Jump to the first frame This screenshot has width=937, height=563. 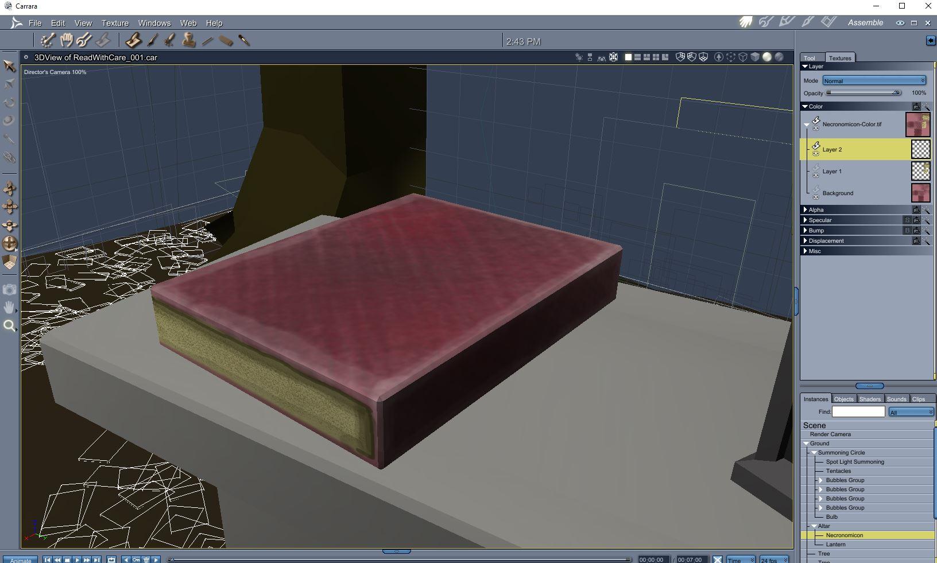coord(48,560)
